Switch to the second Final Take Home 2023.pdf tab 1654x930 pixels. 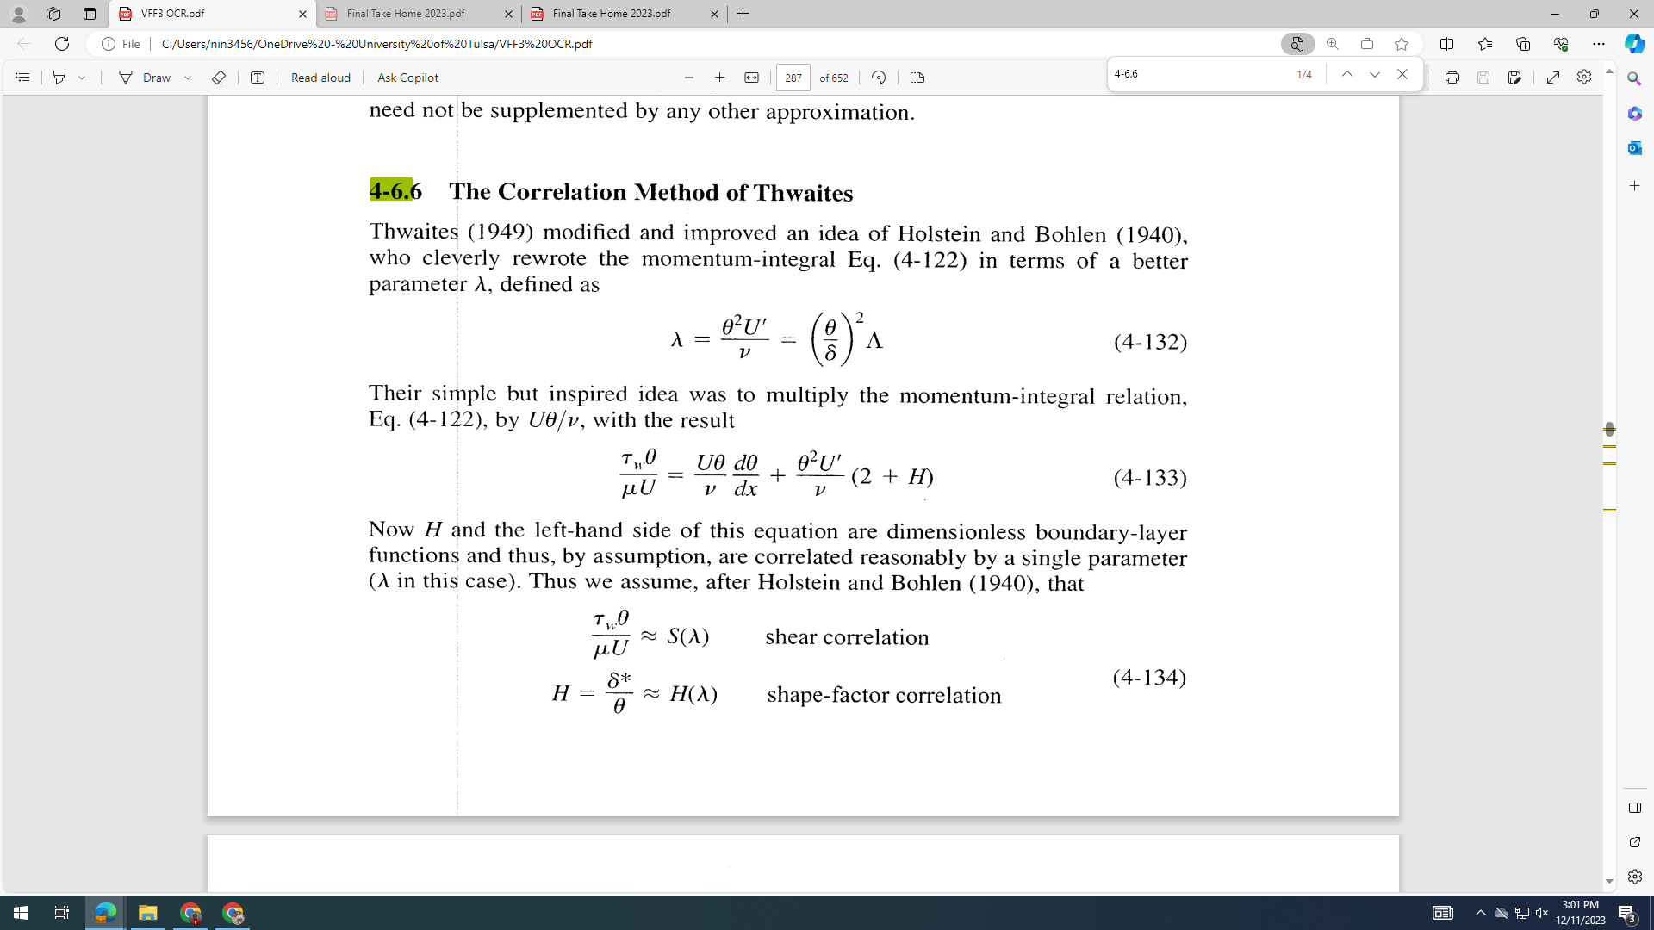612,14
